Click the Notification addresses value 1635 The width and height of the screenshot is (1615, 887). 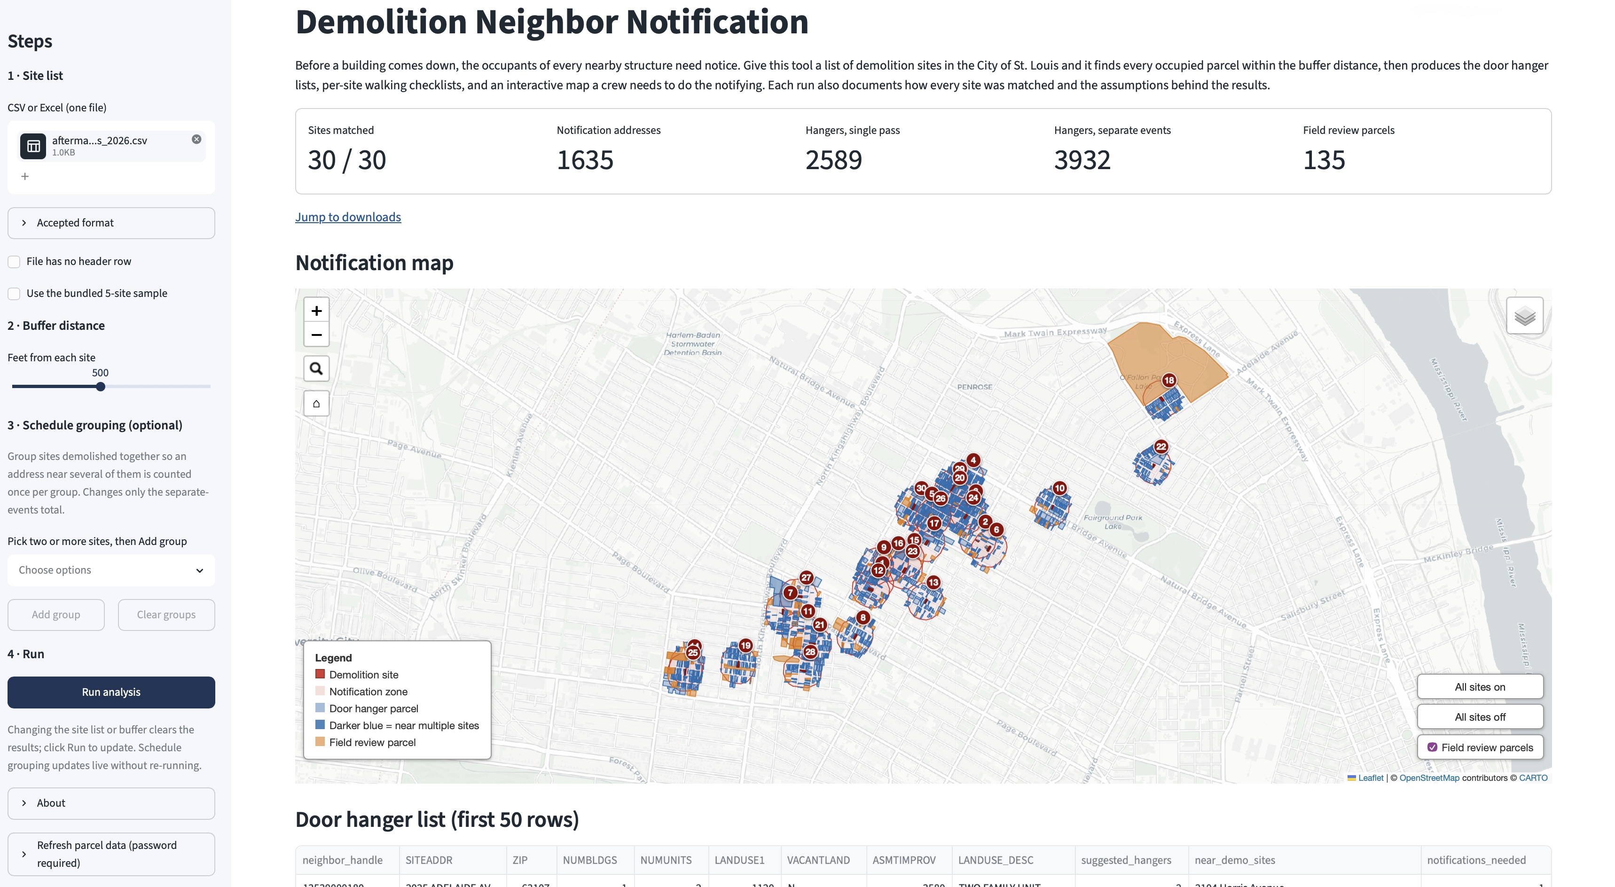[x=585, y=160]
